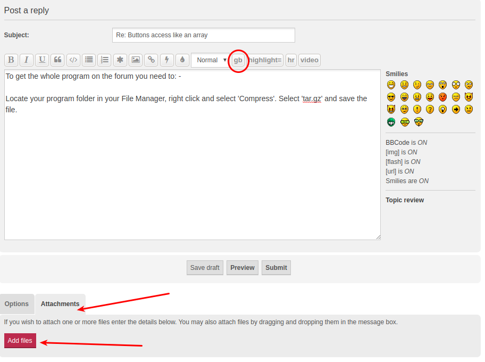Click the 'Smilies are ON' status text

tap(407, 181)
